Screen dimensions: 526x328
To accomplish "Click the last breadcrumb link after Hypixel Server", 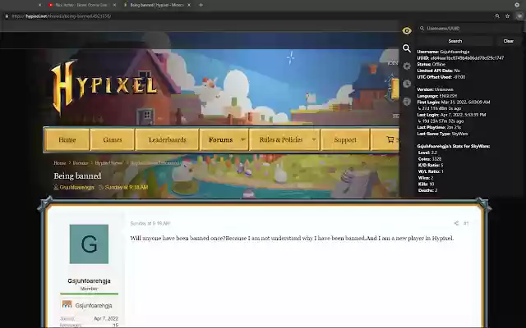I will click(x=155, y=163).
